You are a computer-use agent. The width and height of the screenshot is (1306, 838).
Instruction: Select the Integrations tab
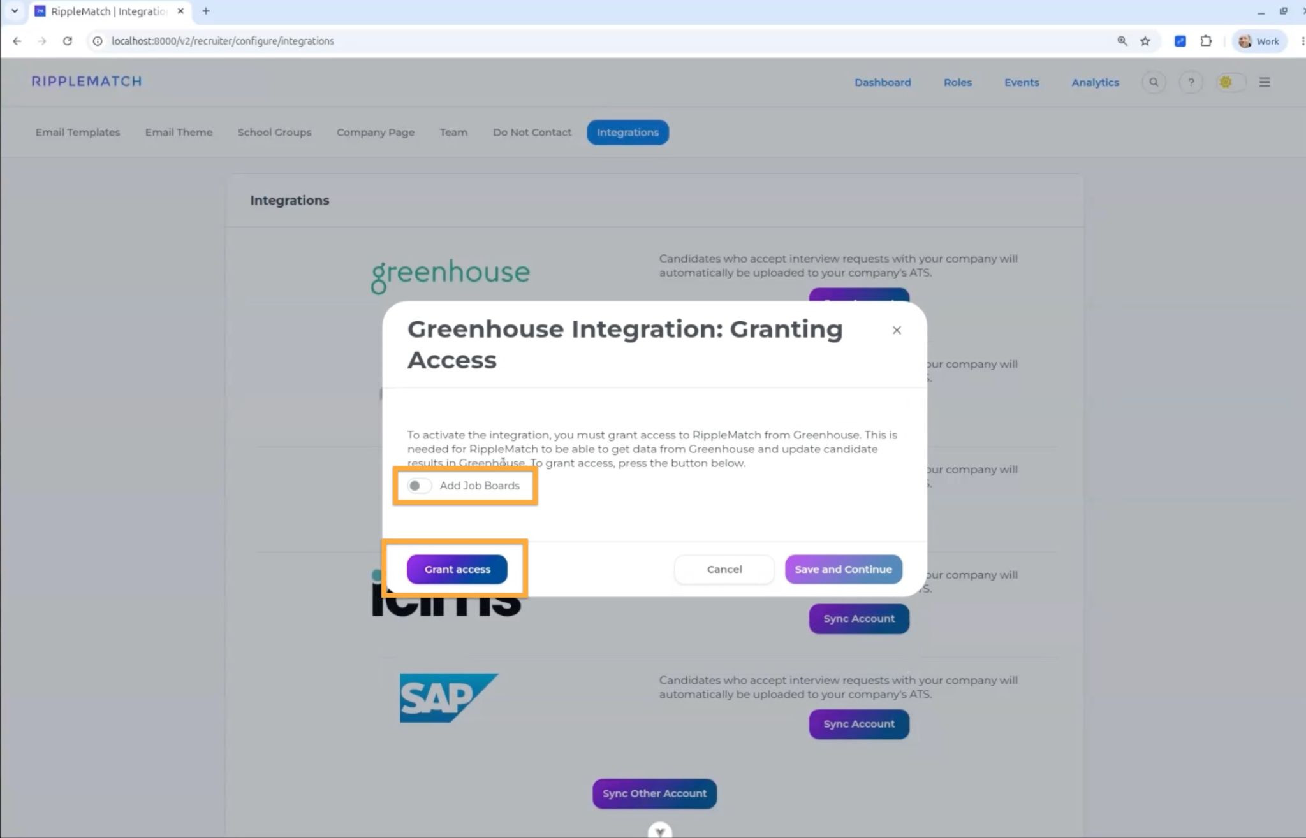pos(627,133)
